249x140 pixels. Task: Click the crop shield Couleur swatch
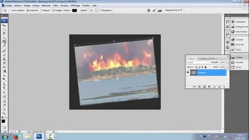pyautogui.click(x=74, y=10)
